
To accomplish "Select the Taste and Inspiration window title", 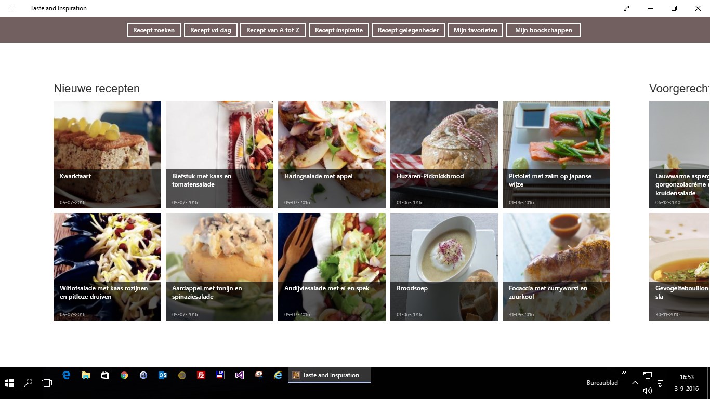I will 58,8.
